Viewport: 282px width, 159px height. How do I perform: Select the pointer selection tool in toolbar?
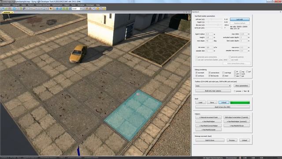[x=51, y=9]
